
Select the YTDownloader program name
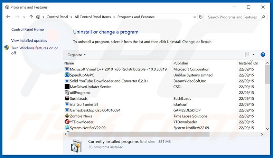(82, 122)
